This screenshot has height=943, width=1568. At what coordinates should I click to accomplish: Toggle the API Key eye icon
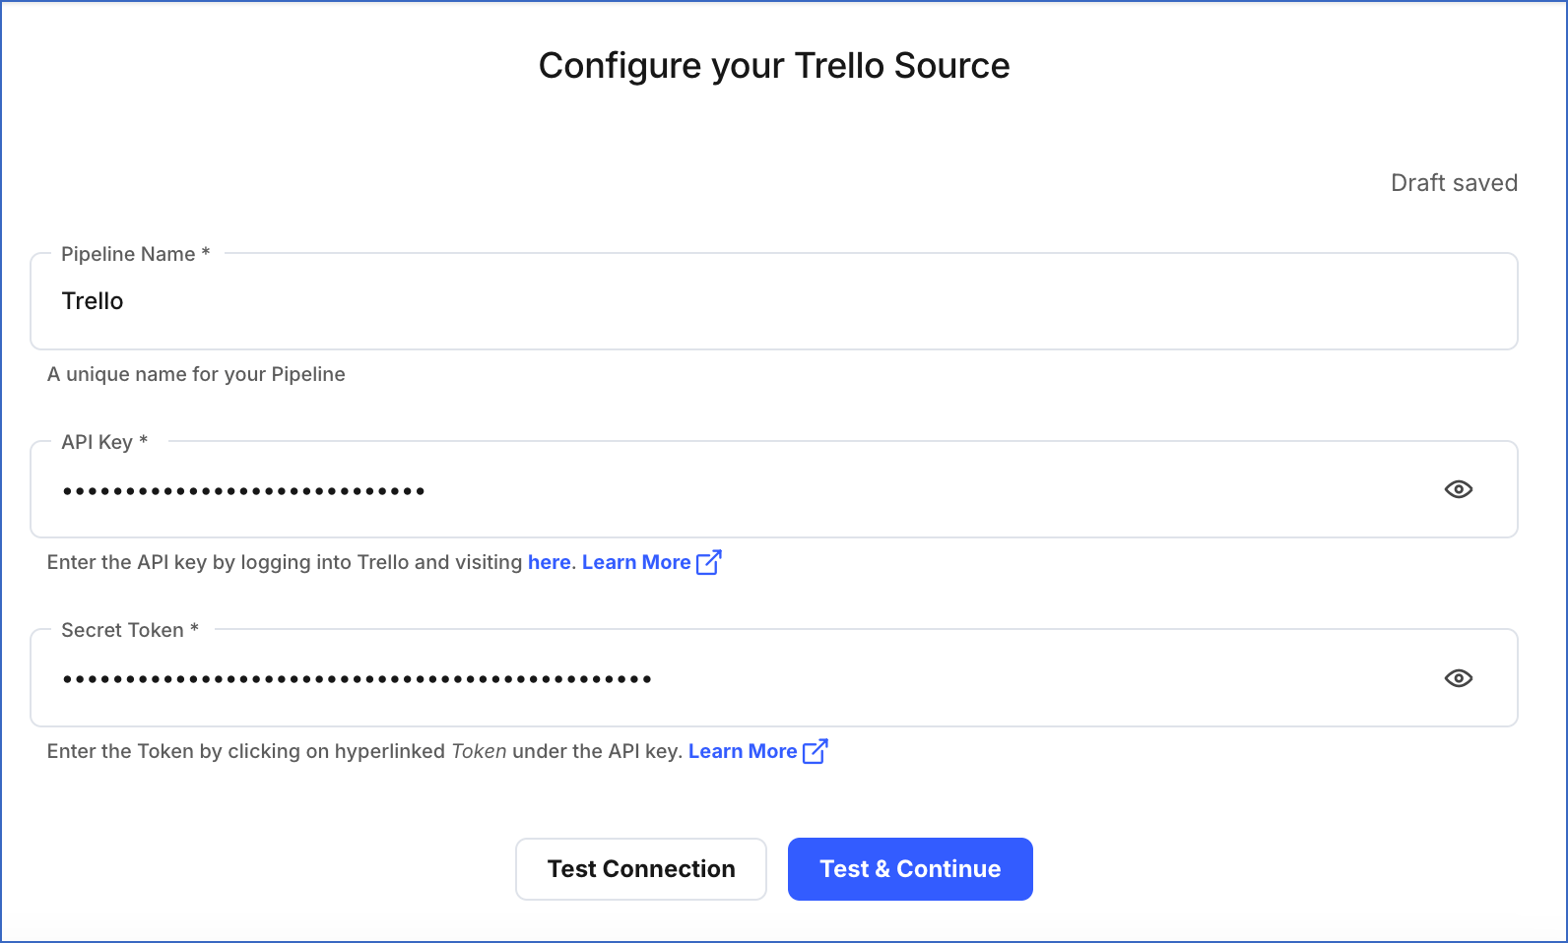pyautogui.click(x=1460, y=489)
